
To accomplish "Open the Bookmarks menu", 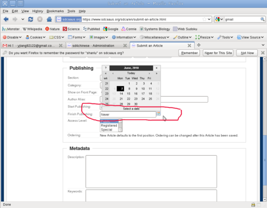I will [55, 11].
